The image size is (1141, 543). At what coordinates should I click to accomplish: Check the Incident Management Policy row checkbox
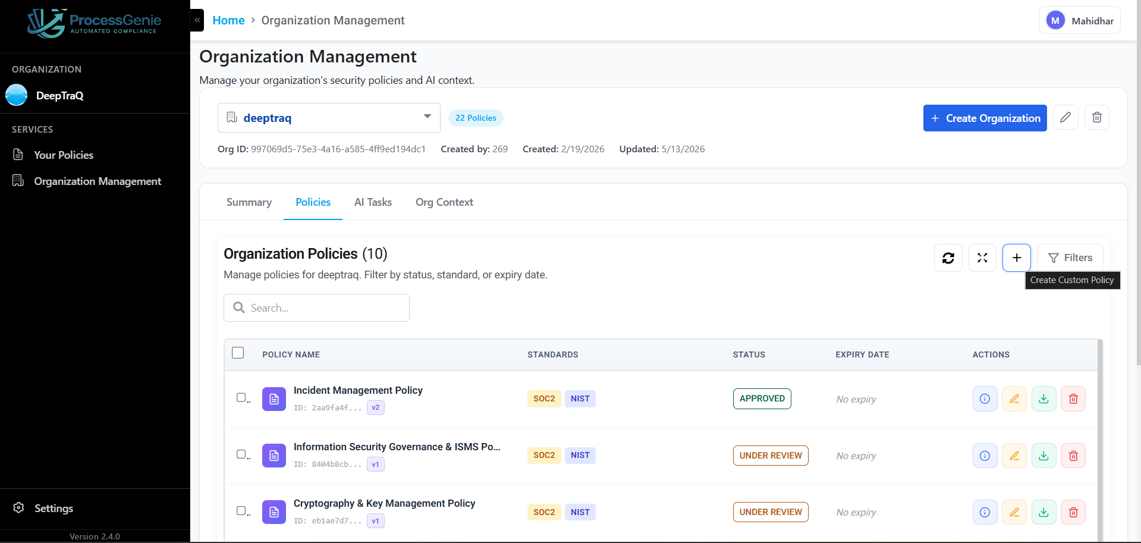point(241,397)
